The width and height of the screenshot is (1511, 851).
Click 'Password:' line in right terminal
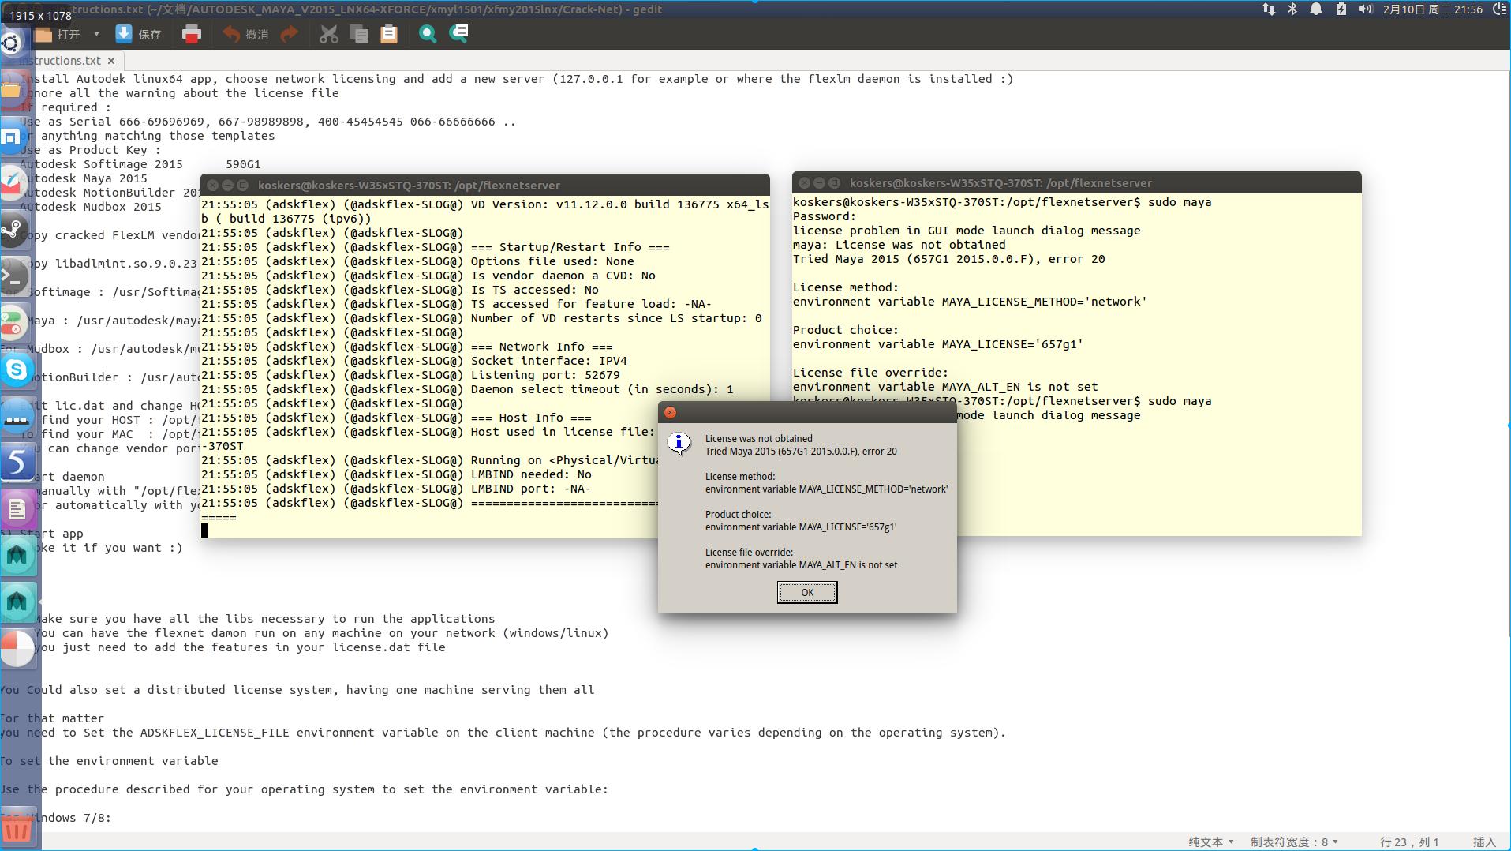pyautogui.click(x=825, y=216)
